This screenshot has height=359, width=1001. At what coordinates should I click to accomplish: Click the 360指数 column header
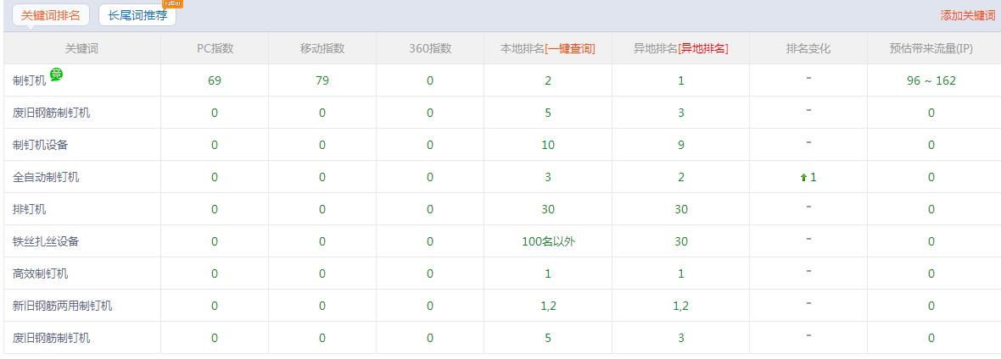(x=430, y=49)
